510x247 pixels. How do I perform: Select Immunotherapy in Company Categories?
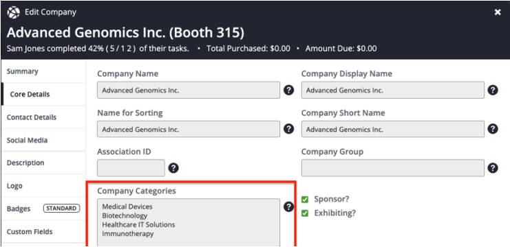[x=128, y=234]
